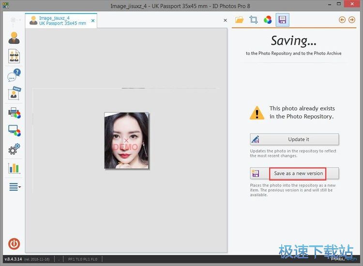Open the multi-photo sheet layout icon

14,56
